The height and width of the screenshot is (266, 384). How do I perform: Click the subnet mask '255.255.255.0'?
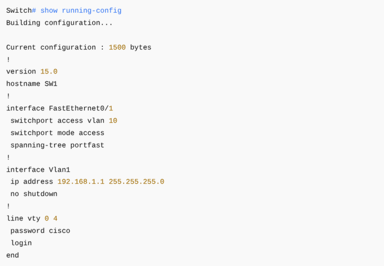[136, 182]
